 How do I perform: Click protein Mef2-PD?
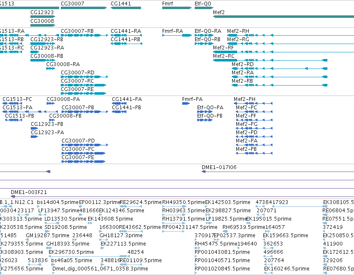pyautogui.click(x=247, y=133)
